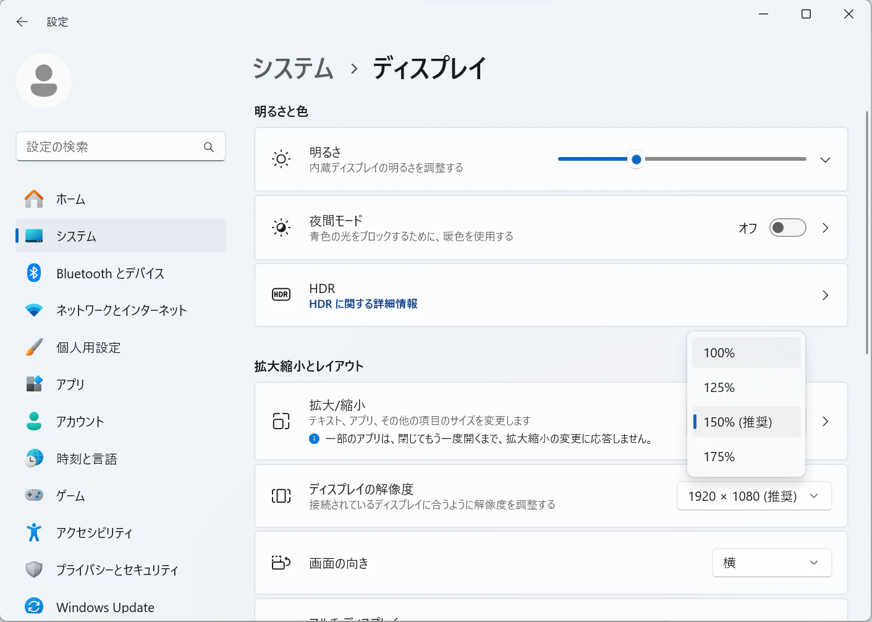872x622 pixels.
Task: Click the Windows Update refresh icon
Action: pos(34,607)
